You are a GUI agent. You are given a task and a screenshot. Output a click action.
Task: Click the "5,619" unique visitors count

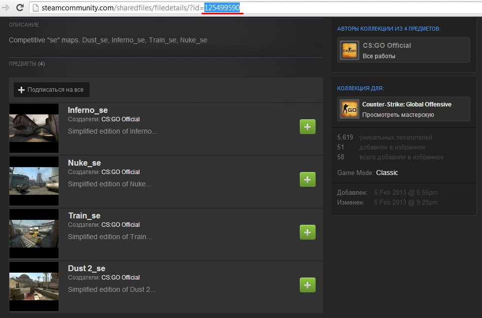click(345, 137)
